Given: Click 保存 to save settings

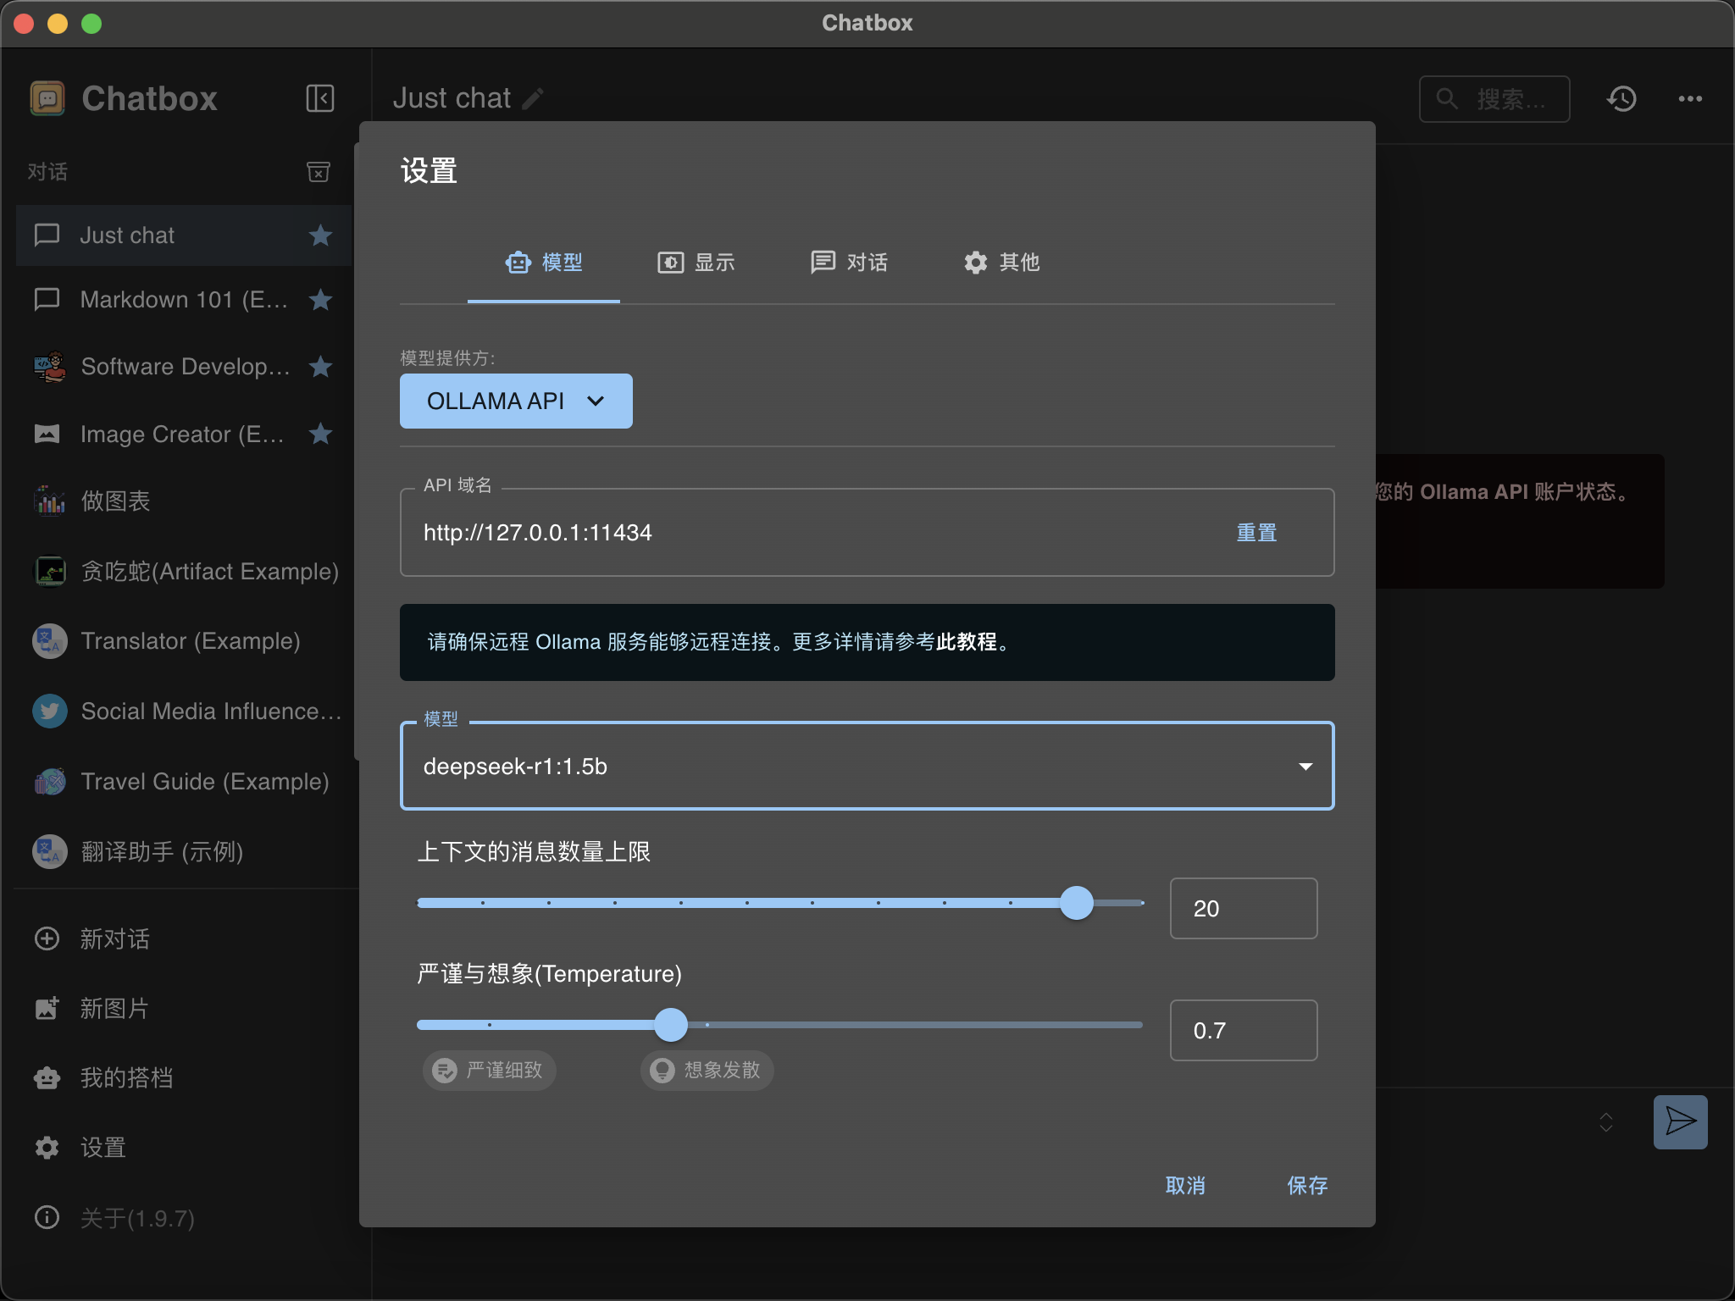Looking at the screenshot, I should [1307, 1185].
